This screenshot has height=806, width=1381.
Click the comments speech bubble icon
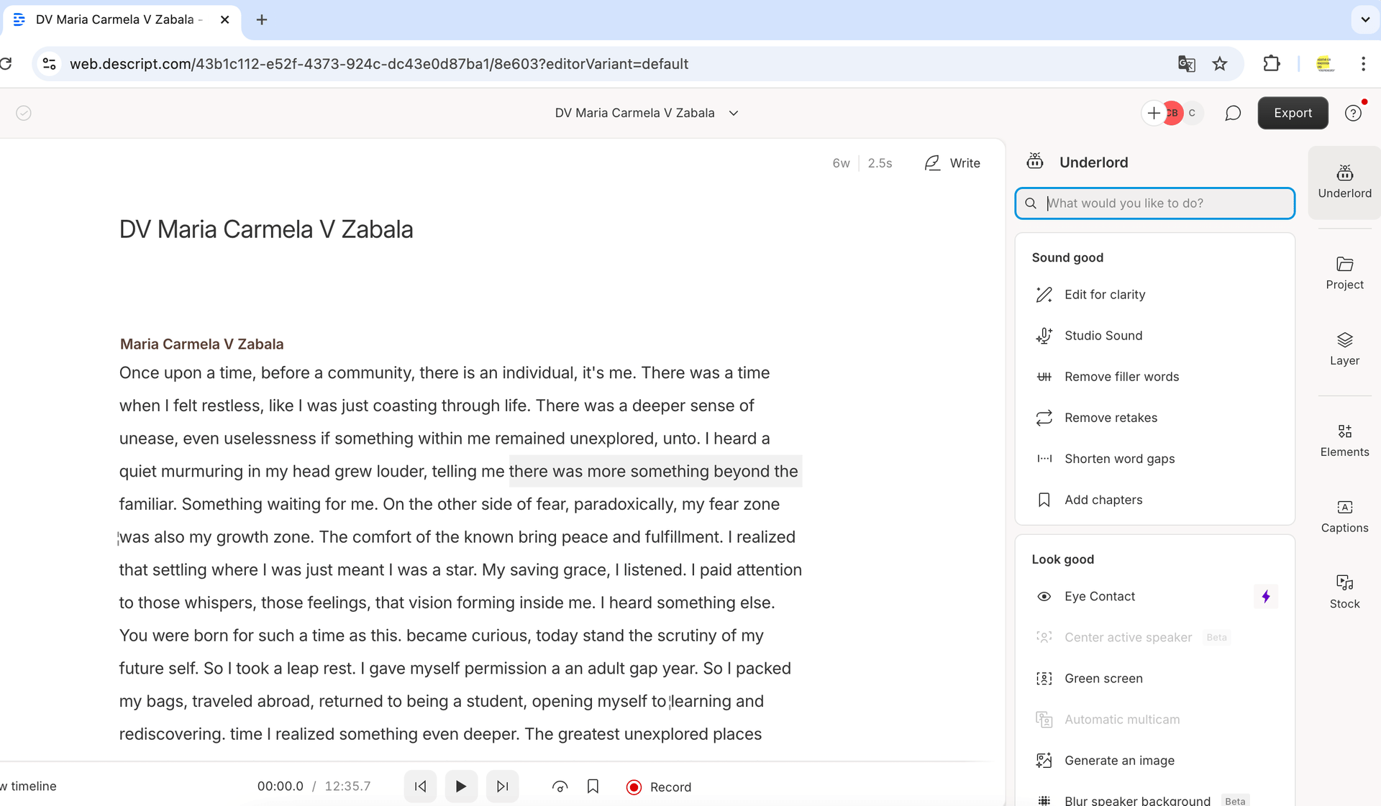tap(1233, 113)
